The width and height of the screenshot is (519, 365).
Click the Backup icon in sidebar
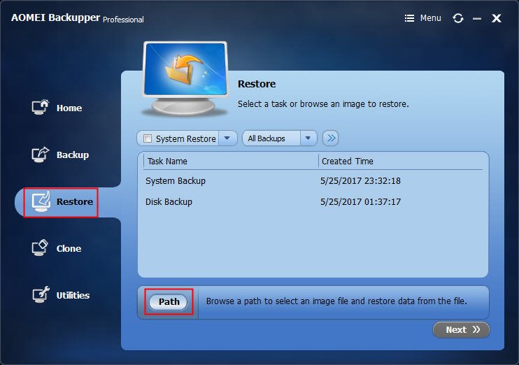[x=41, y=155]
